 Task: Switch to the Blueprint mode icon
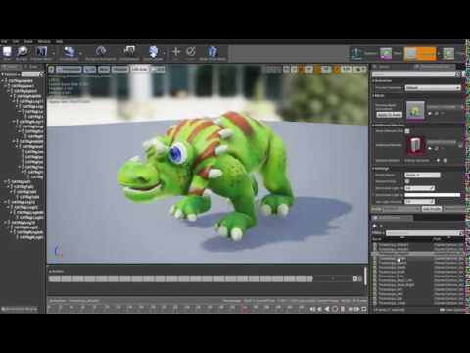pos(448,54)
